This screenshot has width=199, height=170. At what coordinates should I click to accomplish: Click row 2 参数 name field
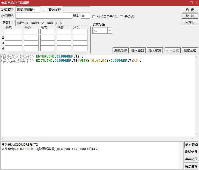tap(13, 38)
